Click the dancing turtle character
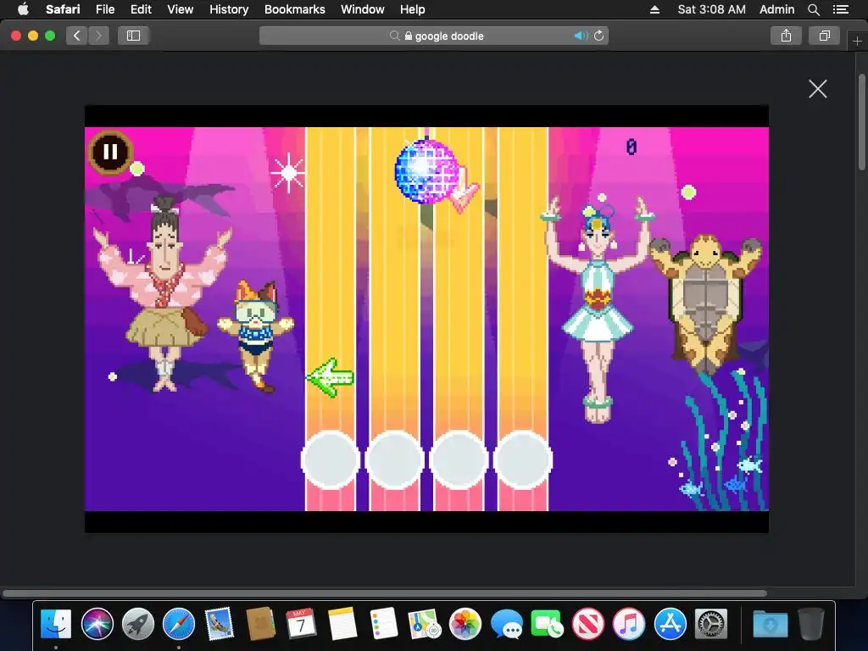 (x=705, y=304)
